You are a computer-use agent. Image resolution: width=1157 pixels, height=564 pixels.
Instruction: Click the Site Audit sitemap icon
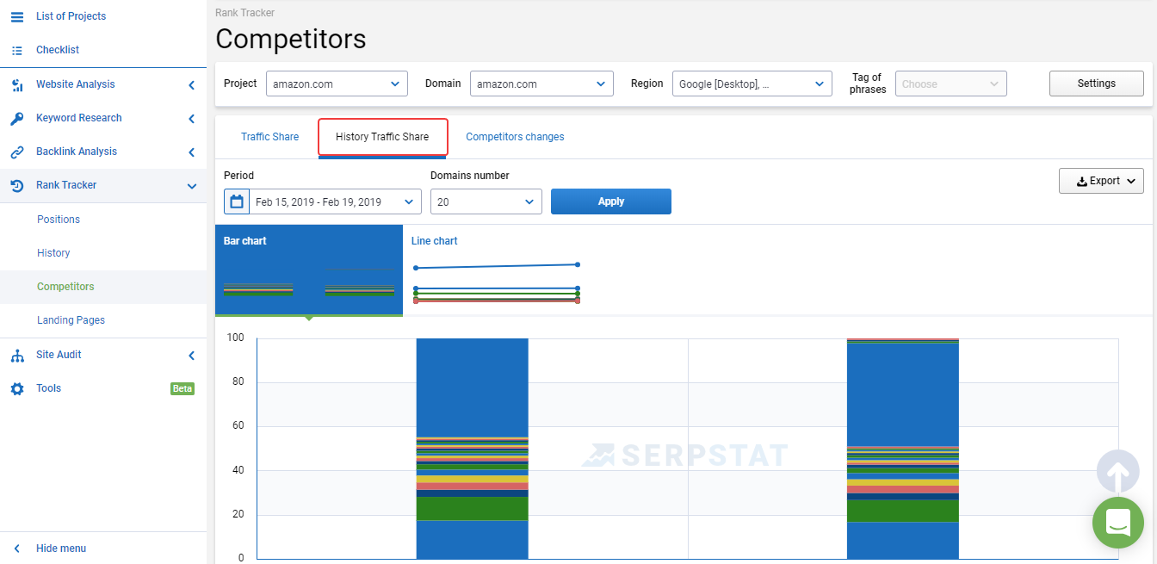click(x=17, y=355)
